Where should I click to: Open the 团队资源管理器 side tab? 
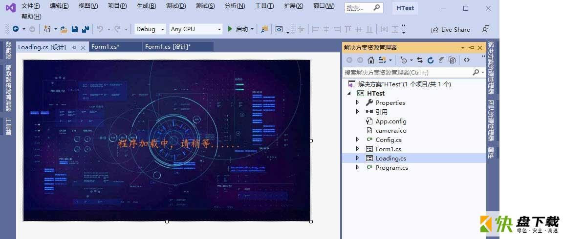pyautogui.click(x=491, y=120)
